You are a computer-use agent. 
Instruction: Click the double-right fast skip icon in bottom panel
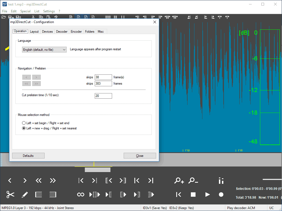pyautogui.click(x=53, y=181)
